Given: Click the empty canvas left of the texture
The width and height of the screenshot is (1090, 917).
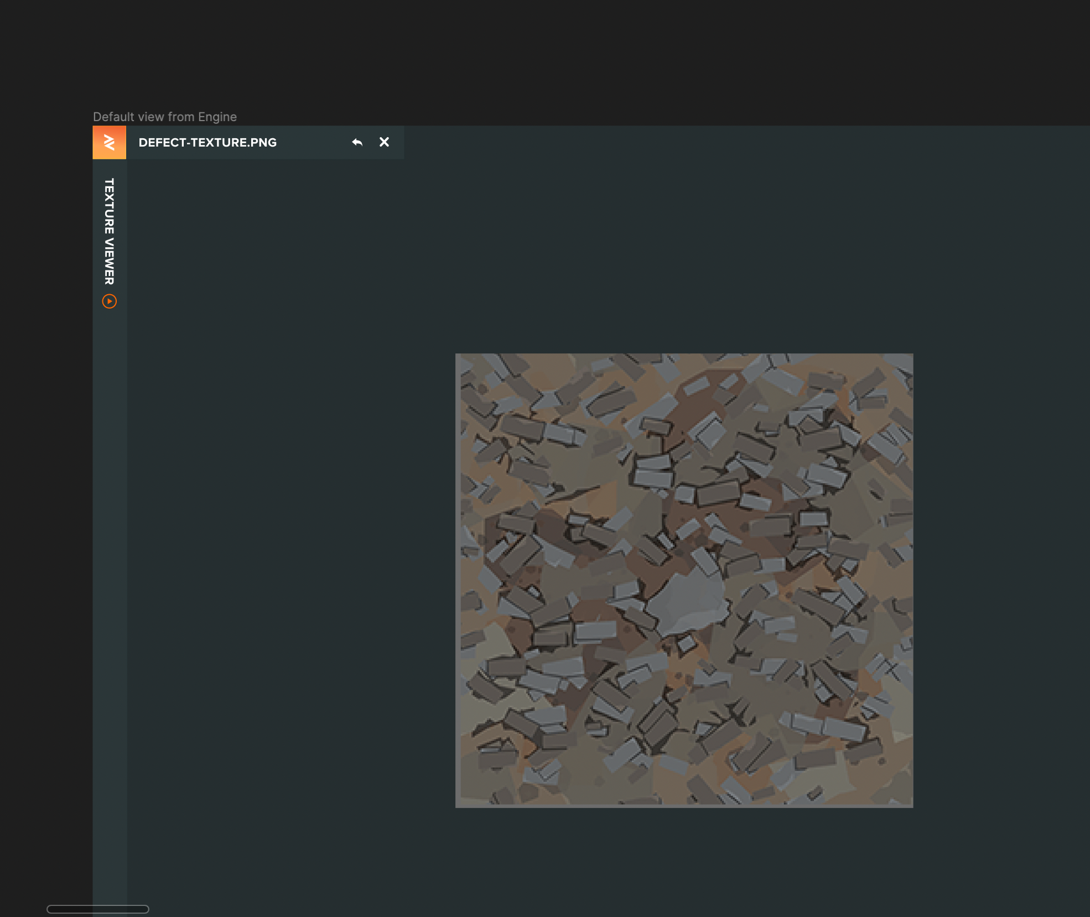Looking at the screenshot, I should pyautogui.click(x=290, y=581).
